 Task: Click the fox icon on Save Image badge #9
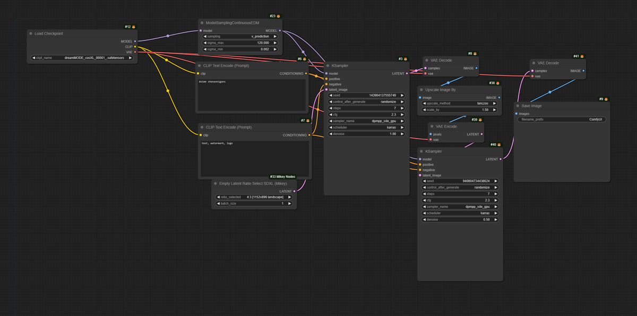[606, 99]
